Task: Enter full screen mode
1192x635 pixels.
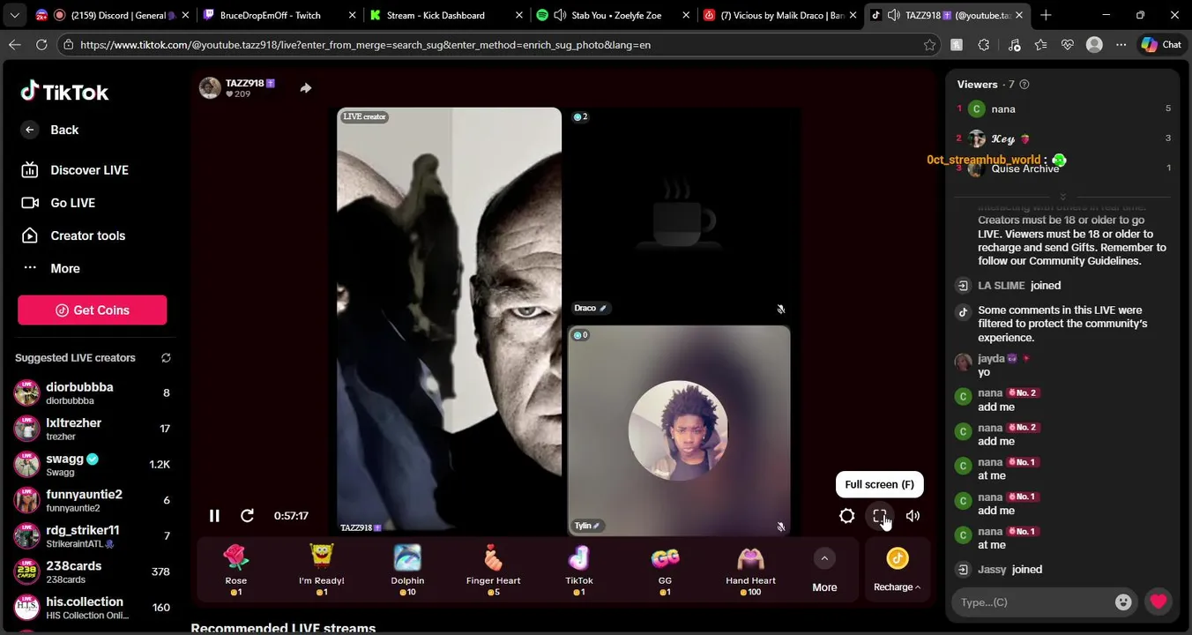Action: 880,516
